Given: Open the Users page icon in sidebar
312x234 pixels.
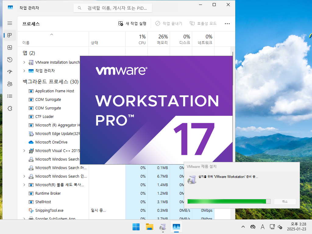Looking at the screenshot, I should (x=10, y=84).
